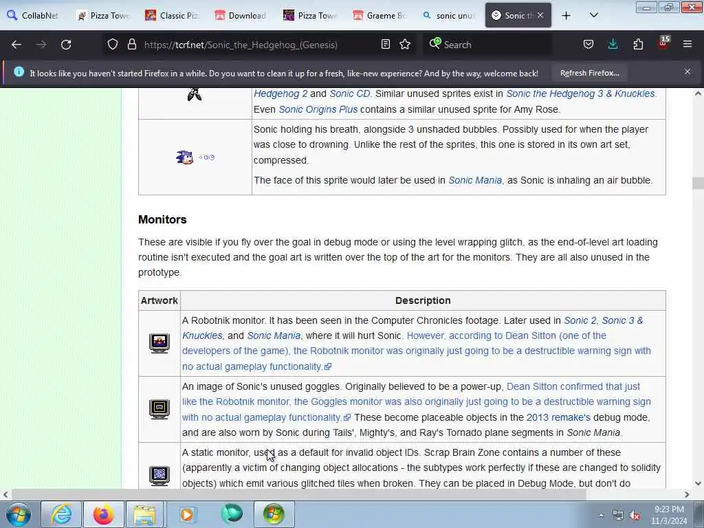Click the URL address field

(259, 45)
